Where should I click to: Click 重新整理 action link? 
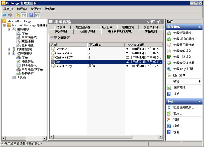click(179, 88)
